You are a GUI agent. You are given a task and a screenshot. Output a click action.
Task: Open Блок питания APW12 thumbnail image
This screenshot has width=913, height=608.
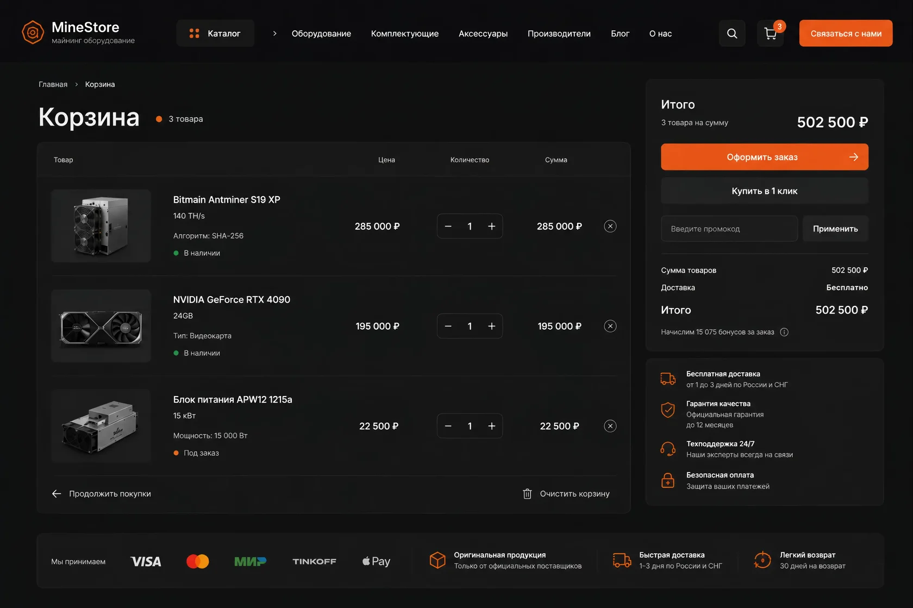pyautogui.click(x=101, y=426)
